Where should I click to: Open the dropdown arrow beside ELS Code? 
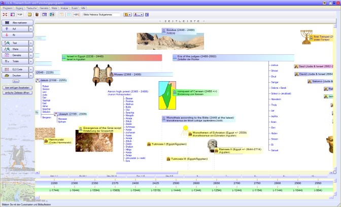tap(31, 70)
